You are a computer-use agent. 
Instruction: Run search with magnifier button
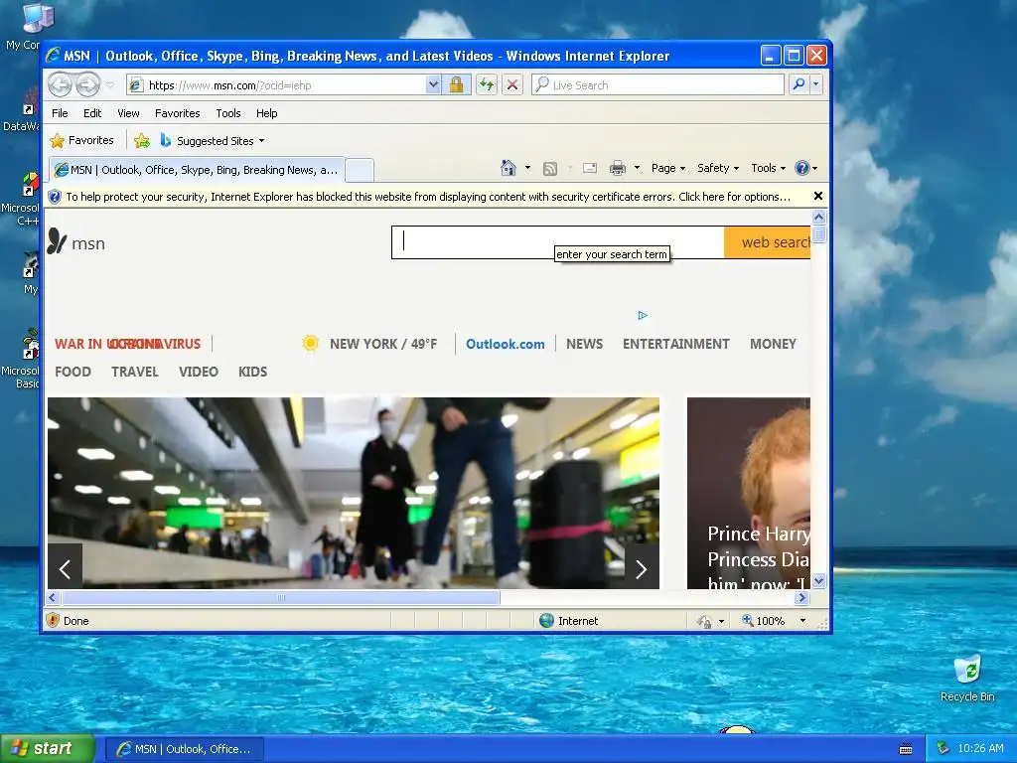799,84
